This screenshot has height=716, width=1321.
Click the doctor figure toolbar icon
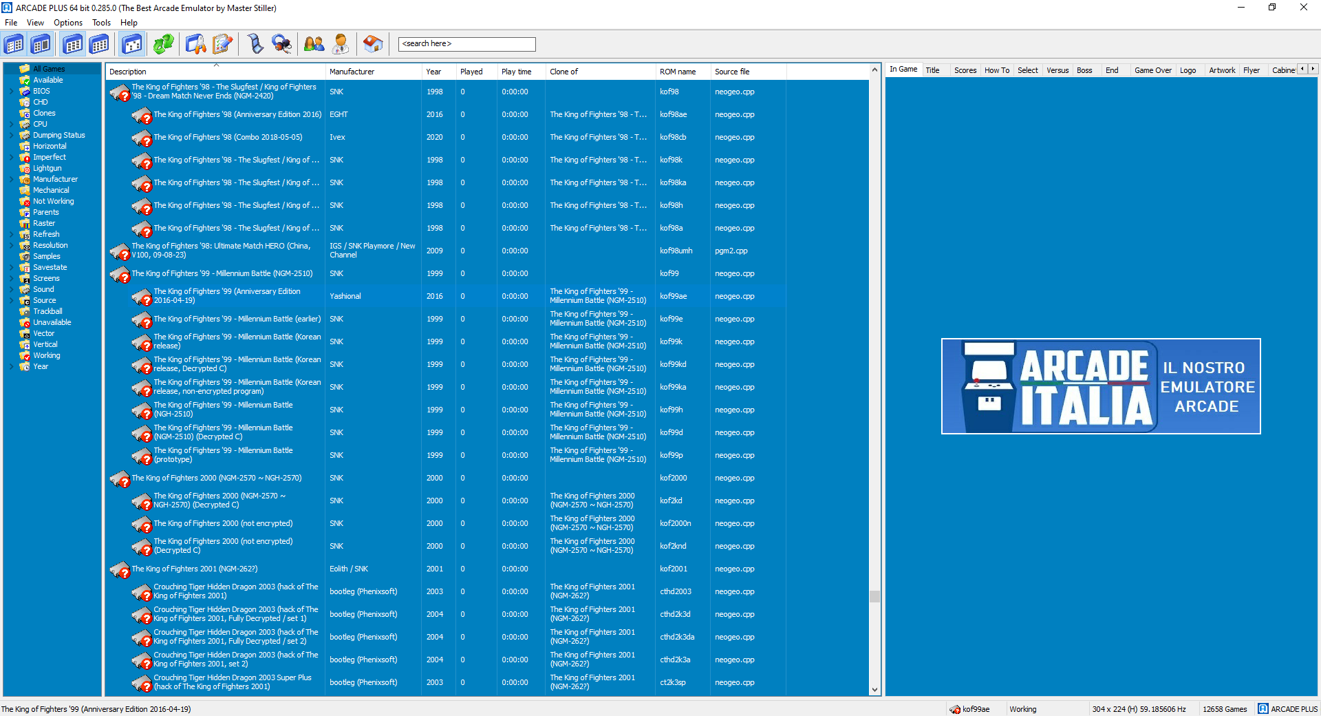click(341, 44)
